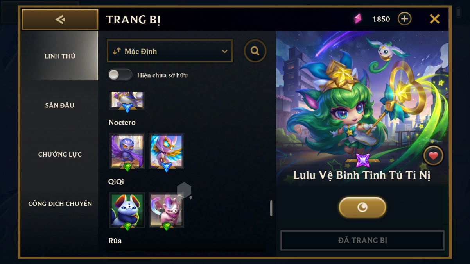The width and height of the screenshot is (470, 264).
Task: Click the pink gem currency icon
Action: 358,19
